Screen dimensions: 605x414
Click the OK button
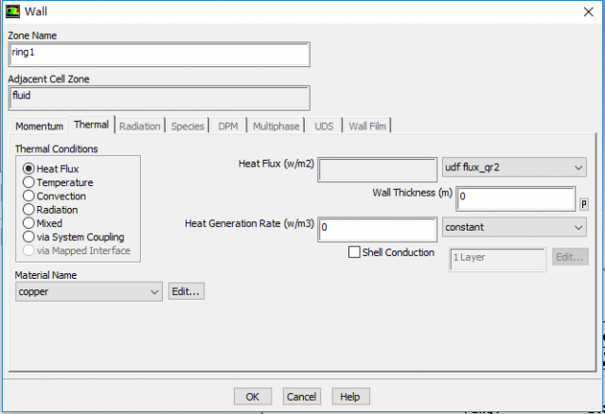252,396
